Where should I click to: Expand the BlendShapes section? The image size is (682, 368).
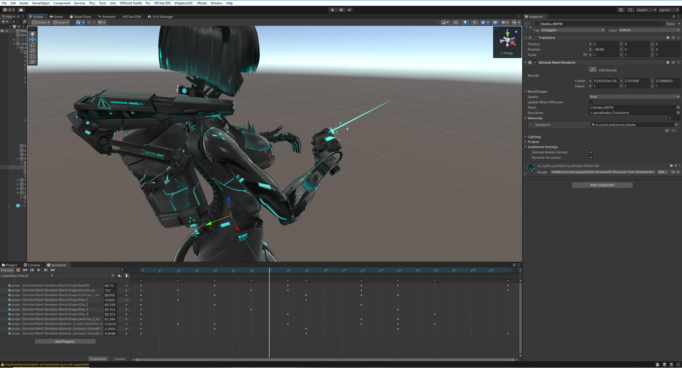coord(526,92)
